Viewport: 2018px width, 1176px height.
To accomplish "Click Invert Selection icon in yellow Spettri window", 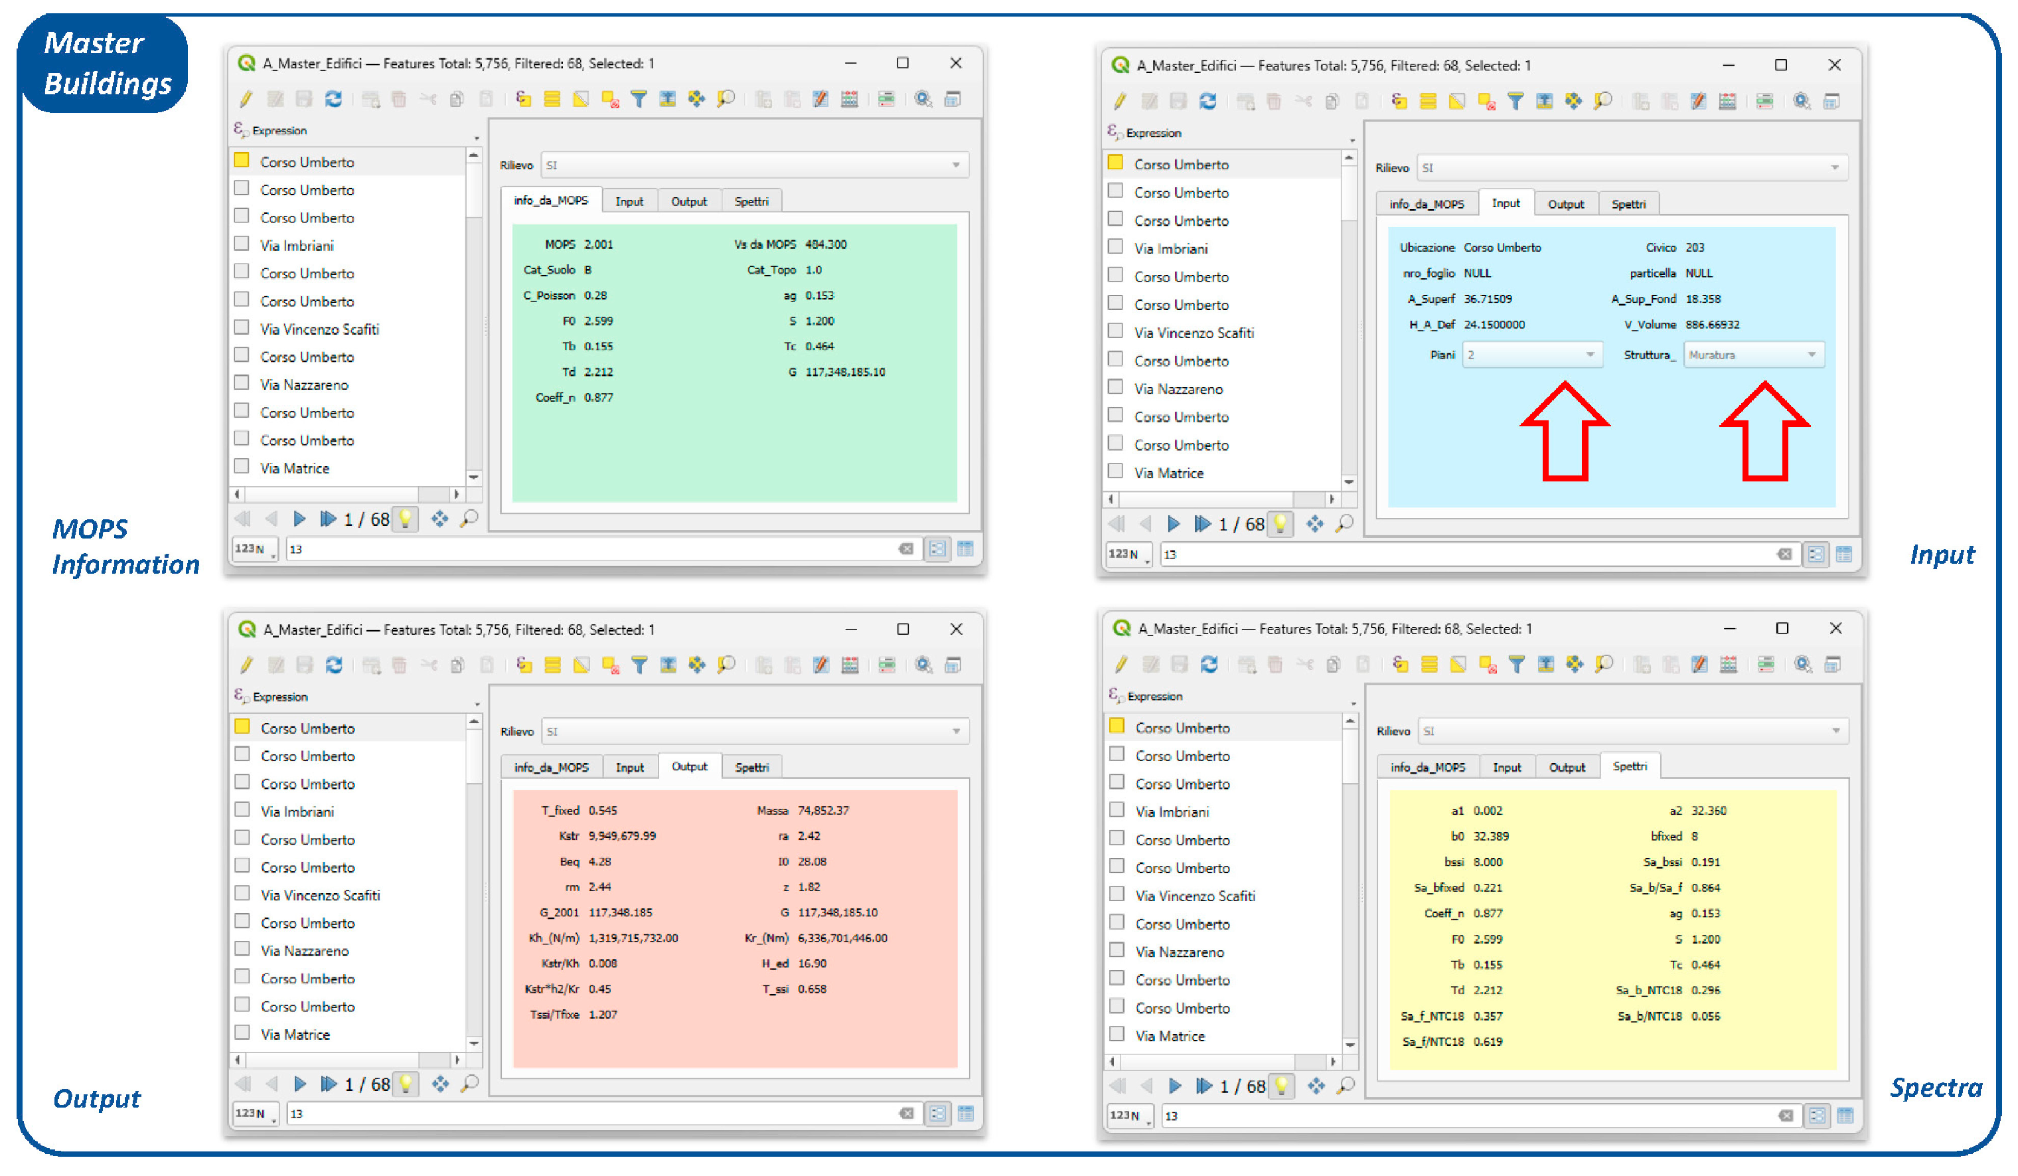I will tap(1458, 665).
